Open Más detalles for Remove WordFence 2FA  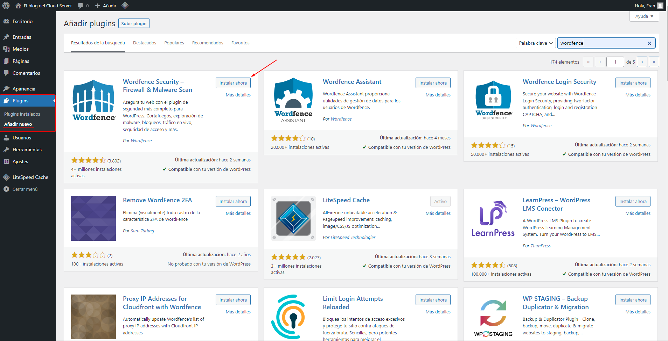tap(238, 213)
